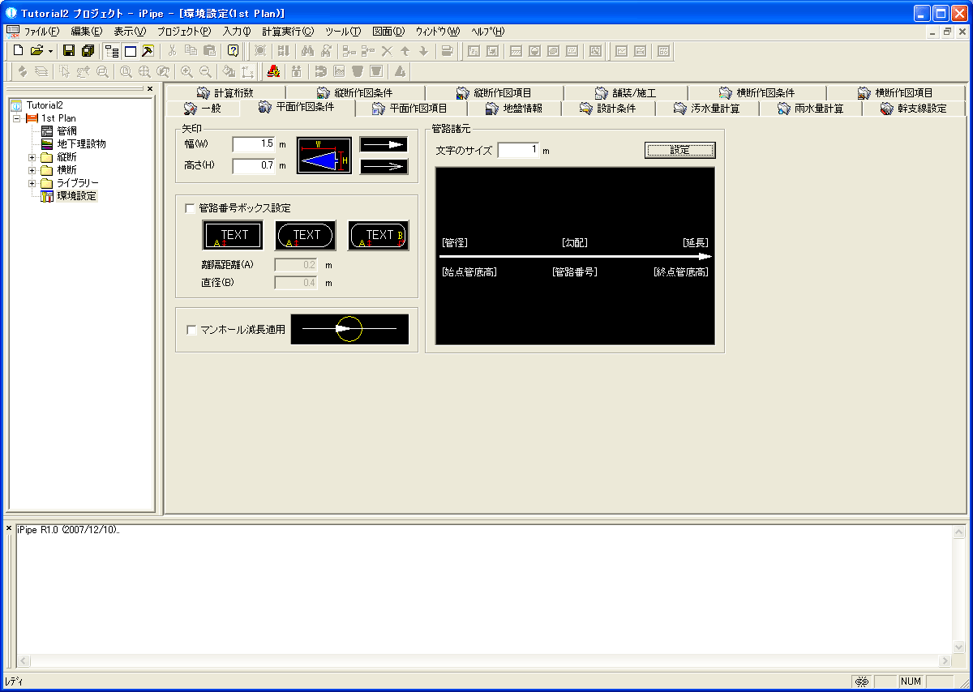Click the New file icon
973x692 pixels.
click(x=19, y=51)
